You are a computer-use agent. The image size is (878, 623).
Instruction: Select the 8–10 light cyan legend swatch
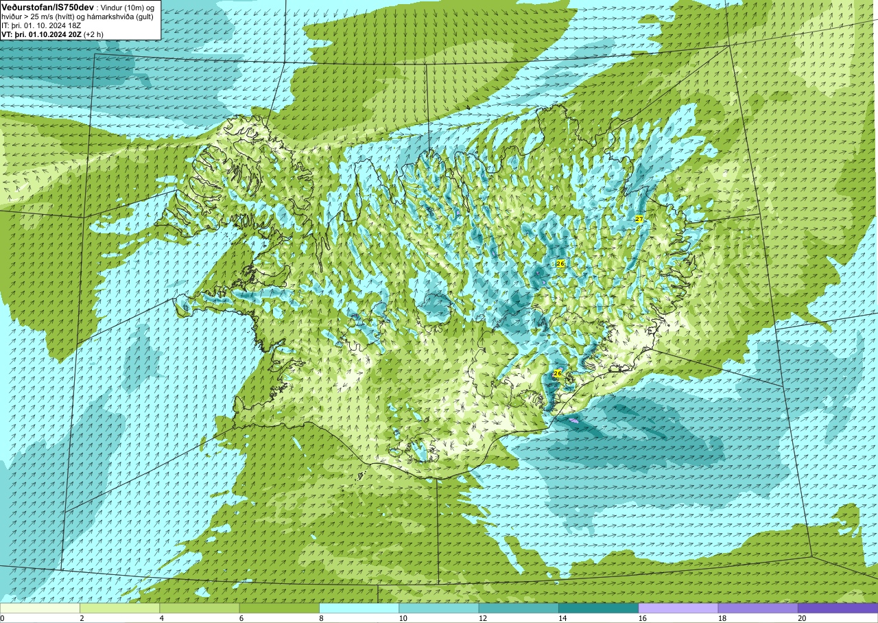[359, 608]
